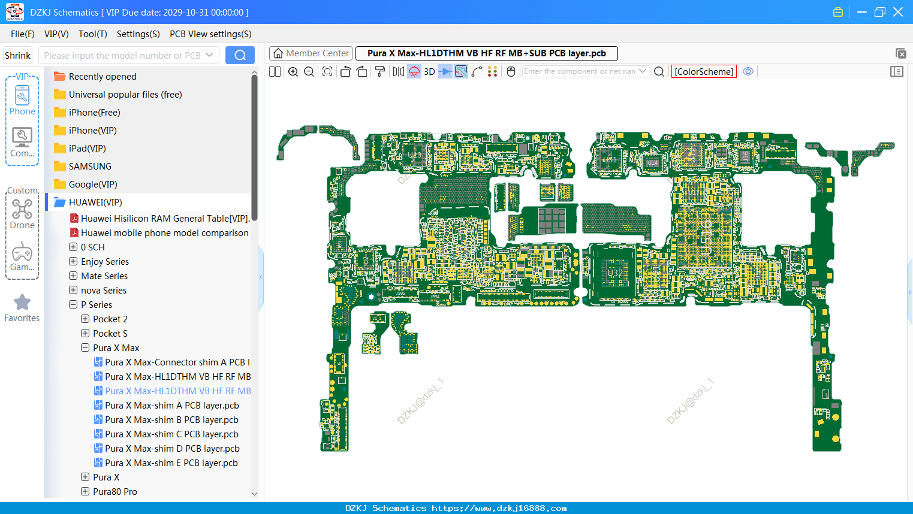Close the open PCB tab with top-right icon

[900, 53]
